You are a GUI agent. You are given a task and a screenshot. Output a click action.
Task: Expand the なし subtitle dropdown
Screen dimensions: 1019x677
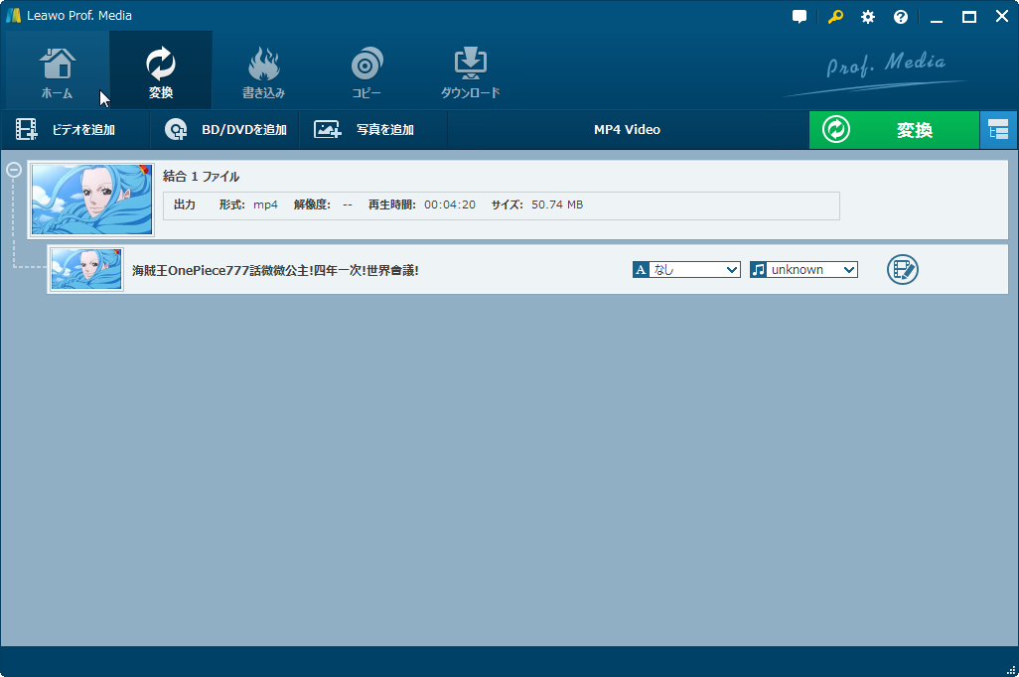(686, 270)
